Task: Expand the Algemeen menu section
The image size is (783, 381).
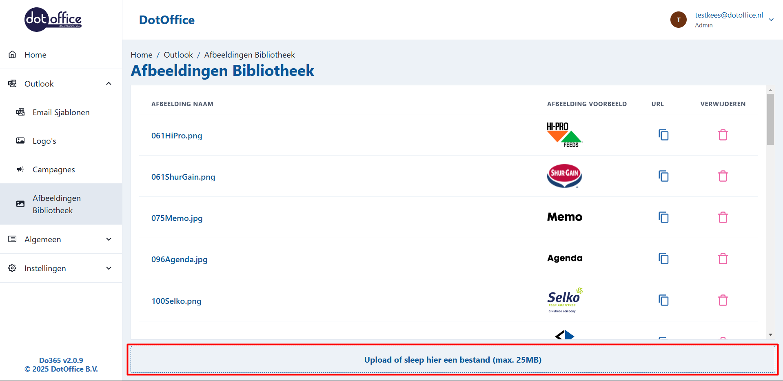Action: [x=109, y=239]
